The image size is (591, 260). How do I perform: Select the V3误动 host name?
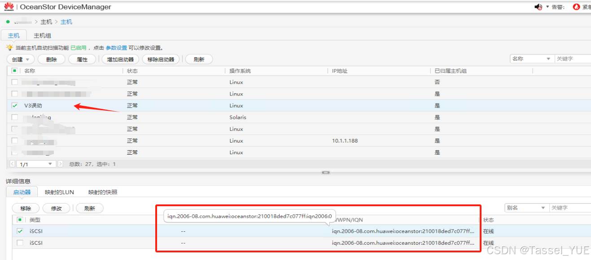click(34, 105)
